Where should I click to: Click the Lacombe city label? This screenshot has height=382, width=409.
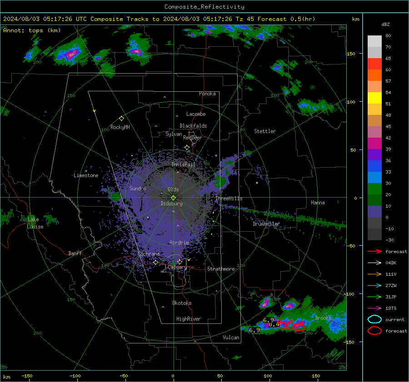pyautogui.click(x=196, y=114)
